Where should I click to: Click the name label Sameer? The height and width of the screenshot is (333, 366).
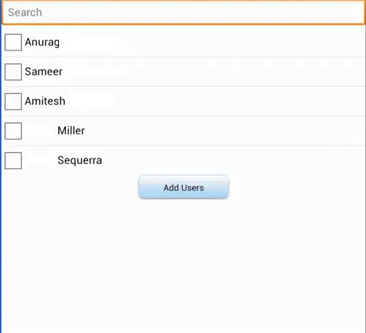(43, 72)
